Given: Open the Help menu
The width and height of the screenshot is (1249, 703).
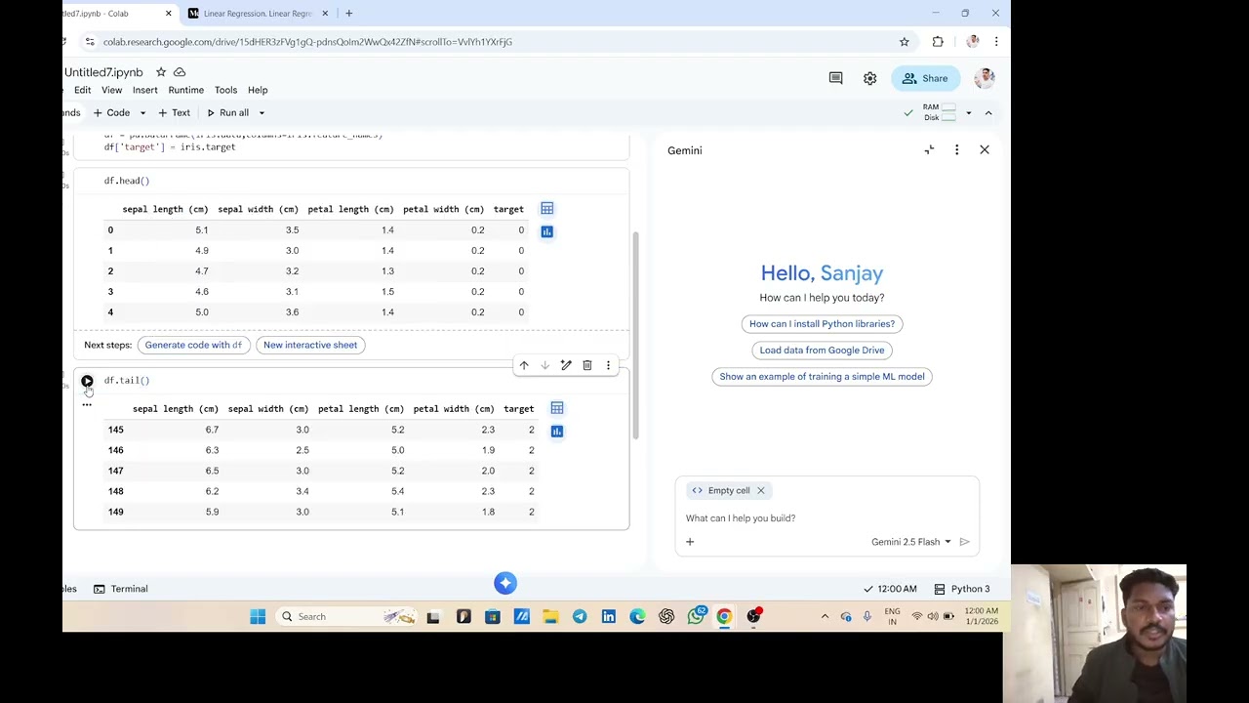Looking at the screenshot, I should 258,90.
